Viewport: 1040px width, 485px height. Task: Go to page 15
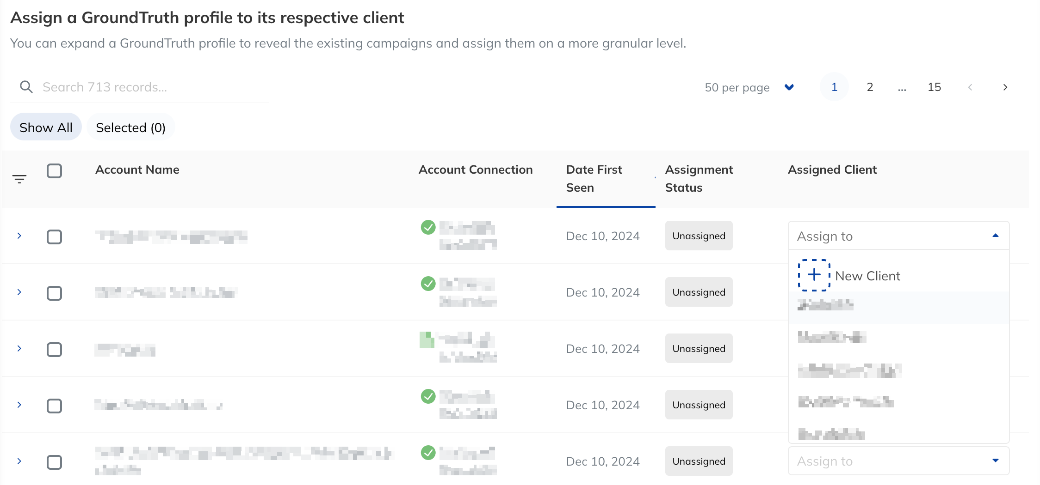point(934,87)
